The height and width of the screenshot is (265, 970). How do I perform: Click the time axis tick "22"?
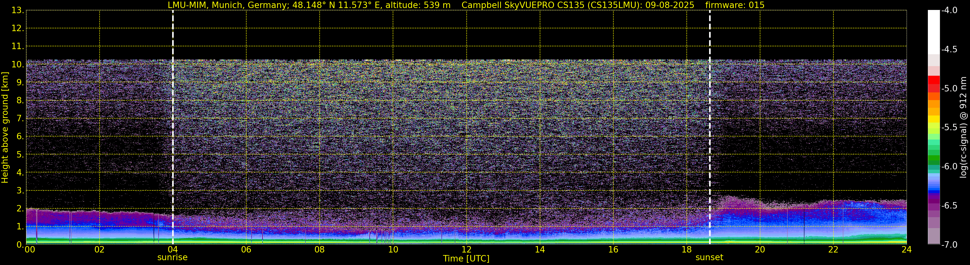(833, 250)
